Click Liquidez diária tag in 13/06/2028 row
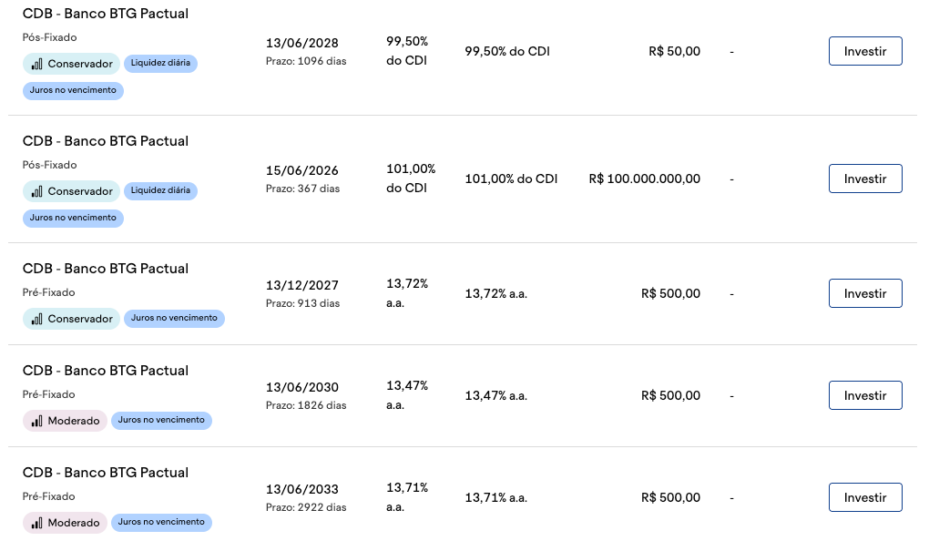This screenshot has width=929, height=541. (x=160, y=63)
